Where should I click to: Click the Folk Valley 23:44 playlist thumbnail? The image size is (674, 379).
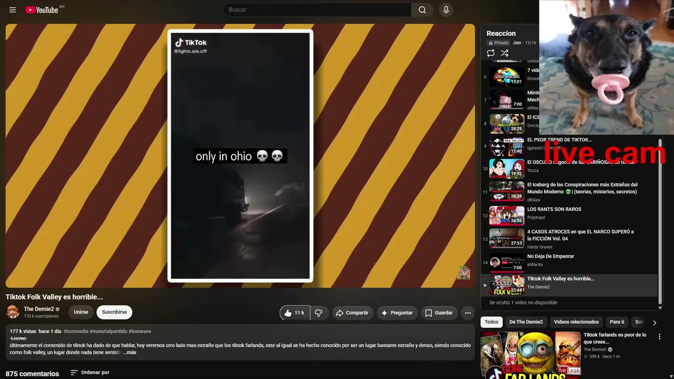click(507, 285)
